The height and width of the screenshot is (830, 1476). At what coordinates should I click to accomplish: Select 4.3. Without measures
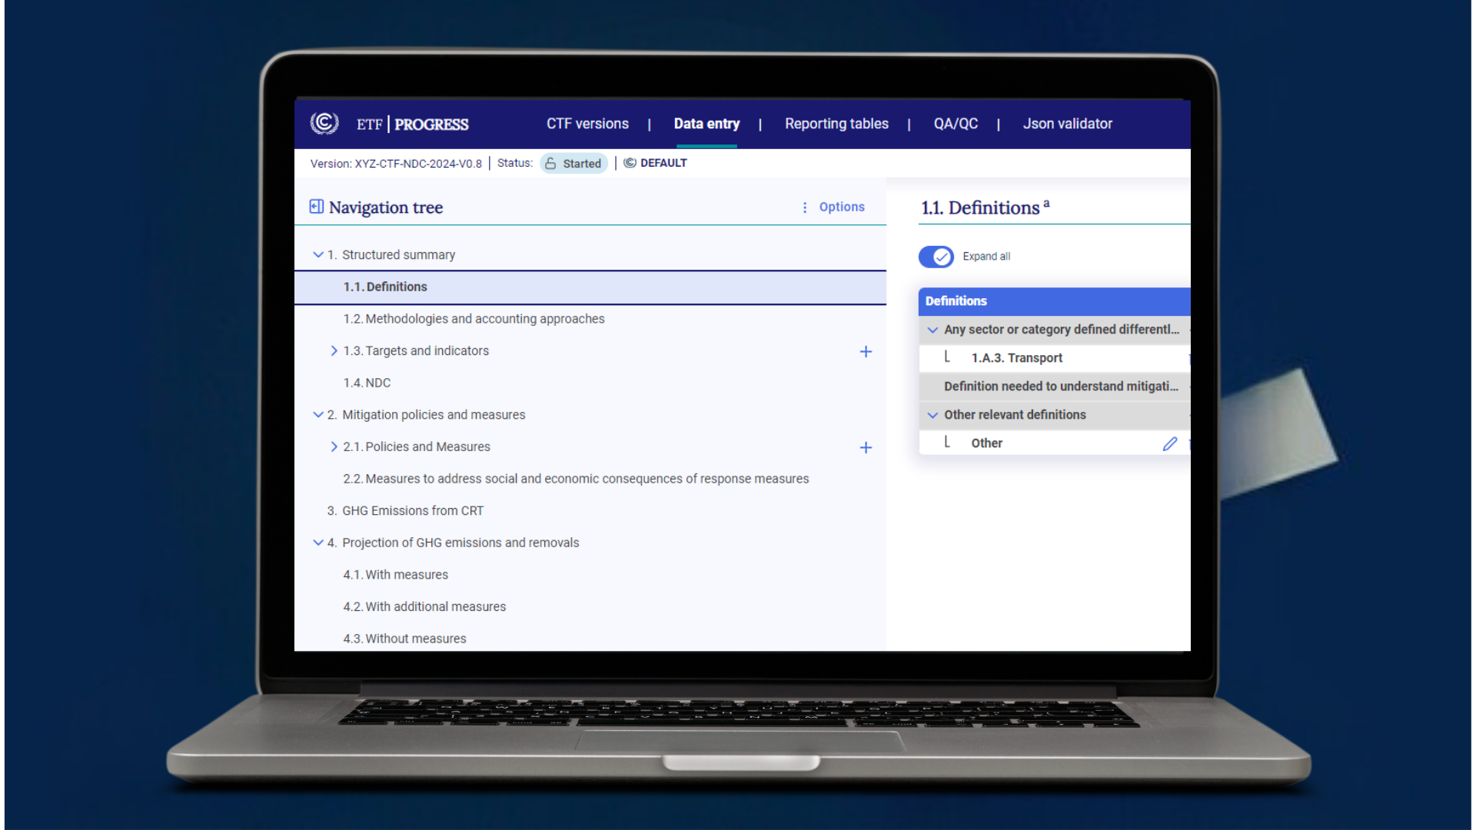[x=404, y=639]
